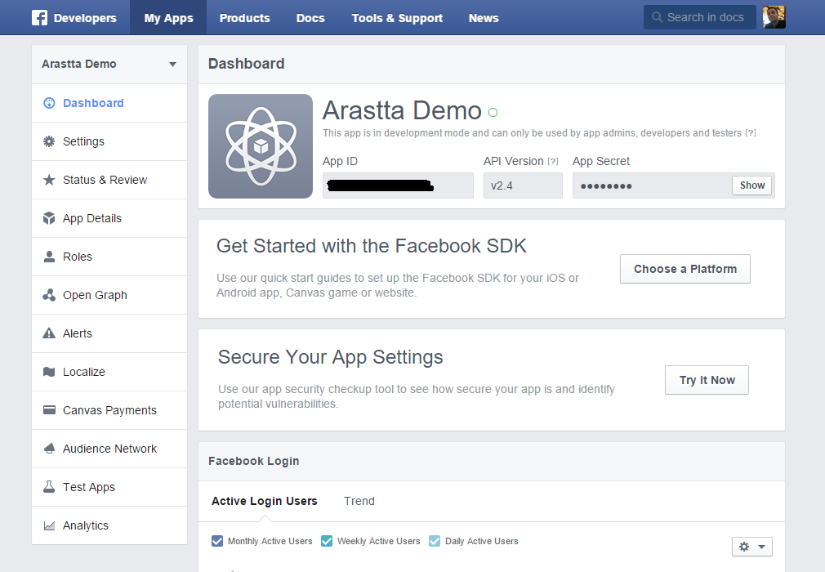Image resolution: width=825 pixels, height=572 pixels.
Task: Open the News menu item
Action: pos(484,17)
